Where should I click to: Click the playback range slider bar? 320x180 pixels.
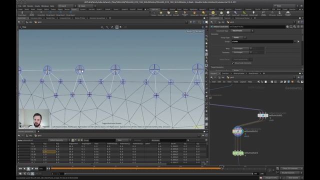tap(159, 173)
